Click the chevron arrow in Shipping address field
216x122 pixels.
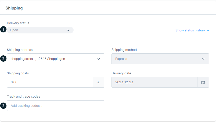(x=98, y=59)
